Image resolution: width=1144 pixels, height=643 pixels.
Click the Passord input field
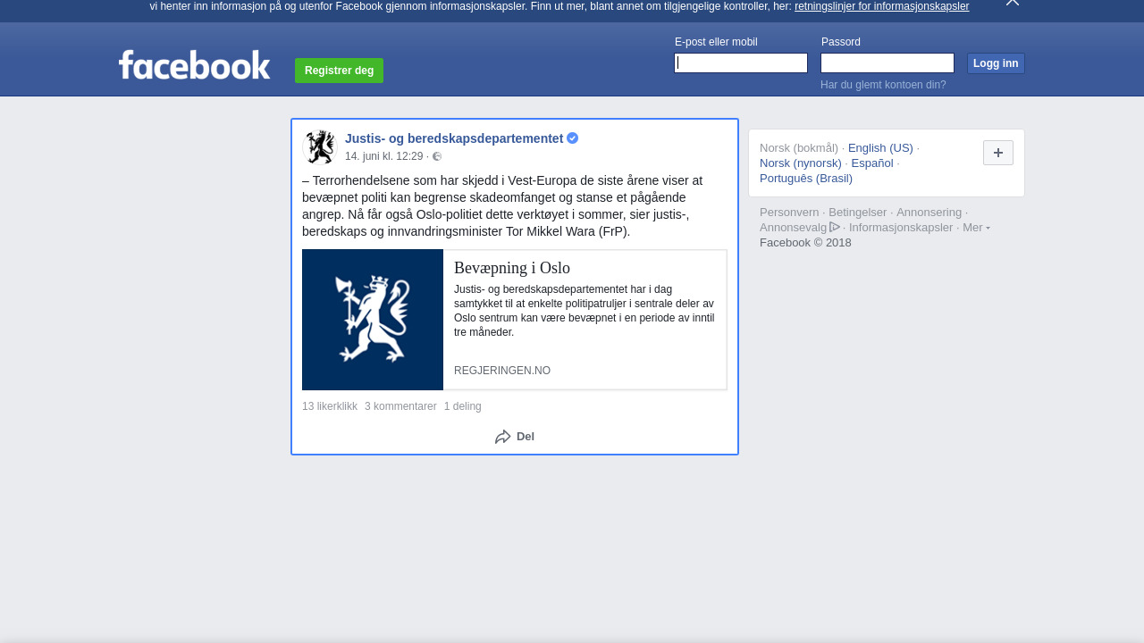click(x=887, y=63)
